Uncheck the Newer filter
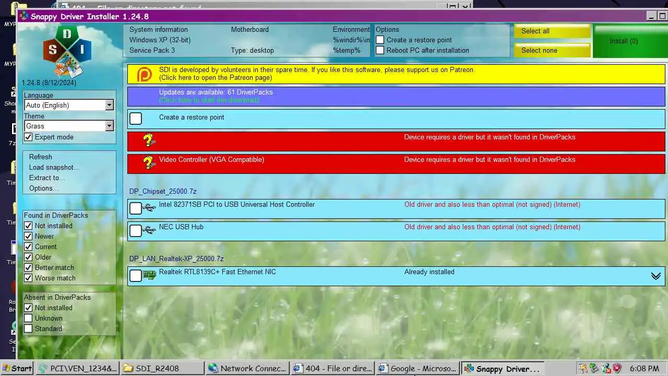 pyautogui.click(x=28, y=236)
